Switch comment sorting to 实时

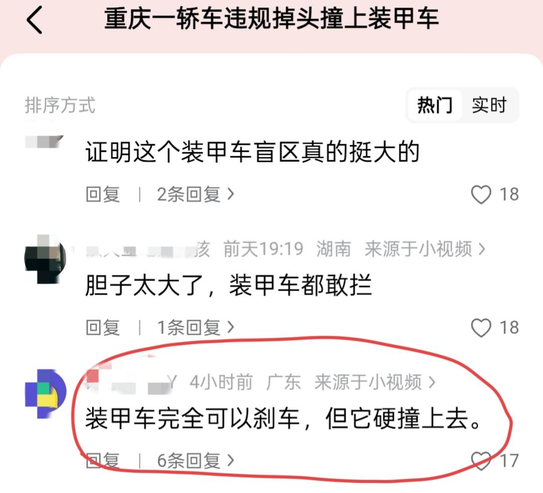tap(489, 105)
